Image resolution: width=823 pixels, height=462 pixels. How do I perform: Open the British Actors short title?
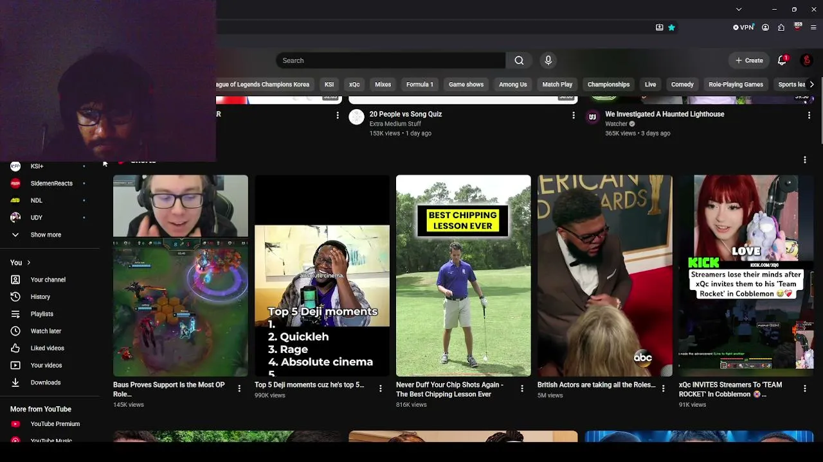(x=597, y=385)
